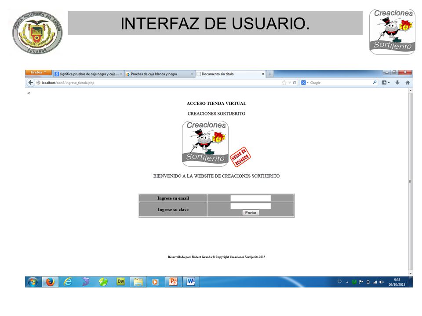
Task: Click the page's vertical scrollbar
Action: tap(410, 182)
